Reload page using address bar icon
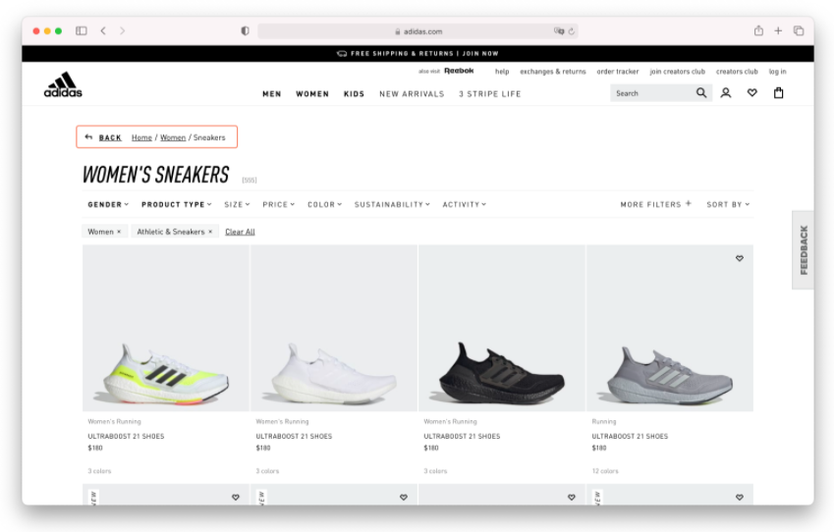Viewport: 834px width, 532px height. pos(571,31)
